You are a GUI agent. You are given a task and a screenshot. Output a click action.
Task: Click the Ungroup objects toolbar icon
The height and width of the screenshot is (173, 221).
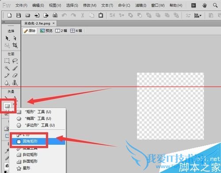click(x=122, y=15)
